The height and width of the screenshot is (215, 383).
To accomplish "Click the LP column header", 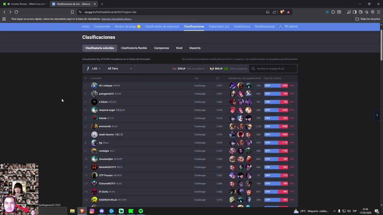I will click(x=218, y=78).
